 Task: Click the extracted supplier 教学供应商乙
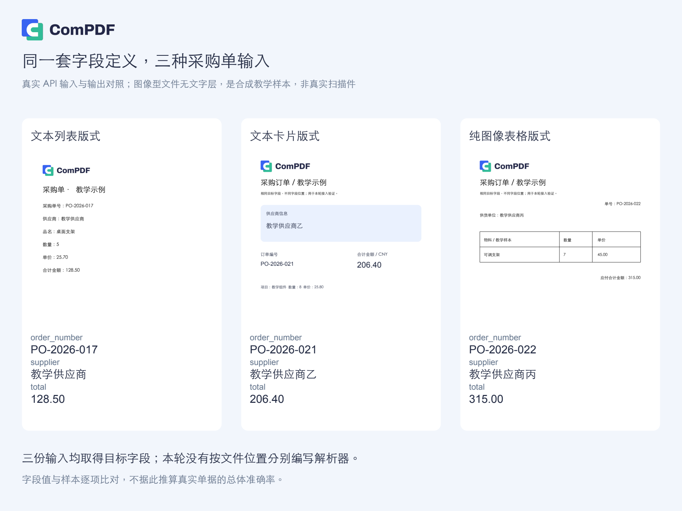click(283, 374)
